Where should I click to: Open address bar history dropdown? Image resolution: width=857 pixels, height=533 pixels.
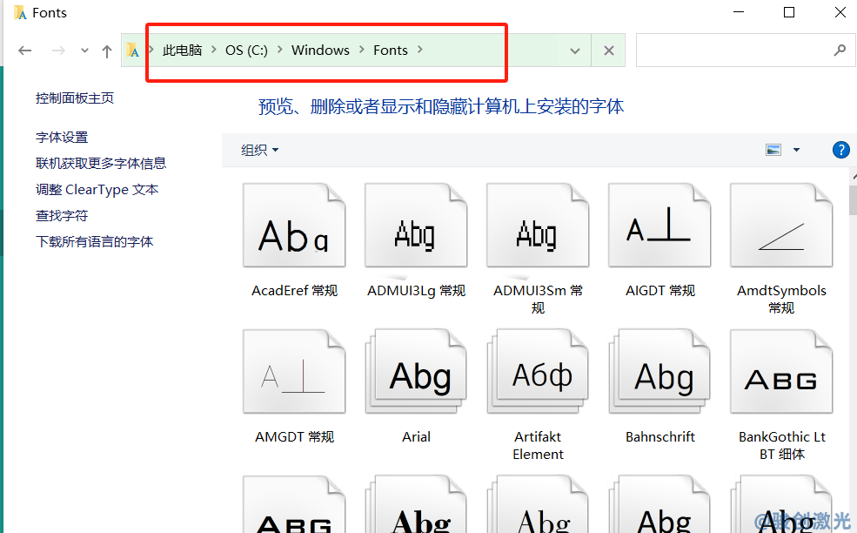tap(574, 51)
